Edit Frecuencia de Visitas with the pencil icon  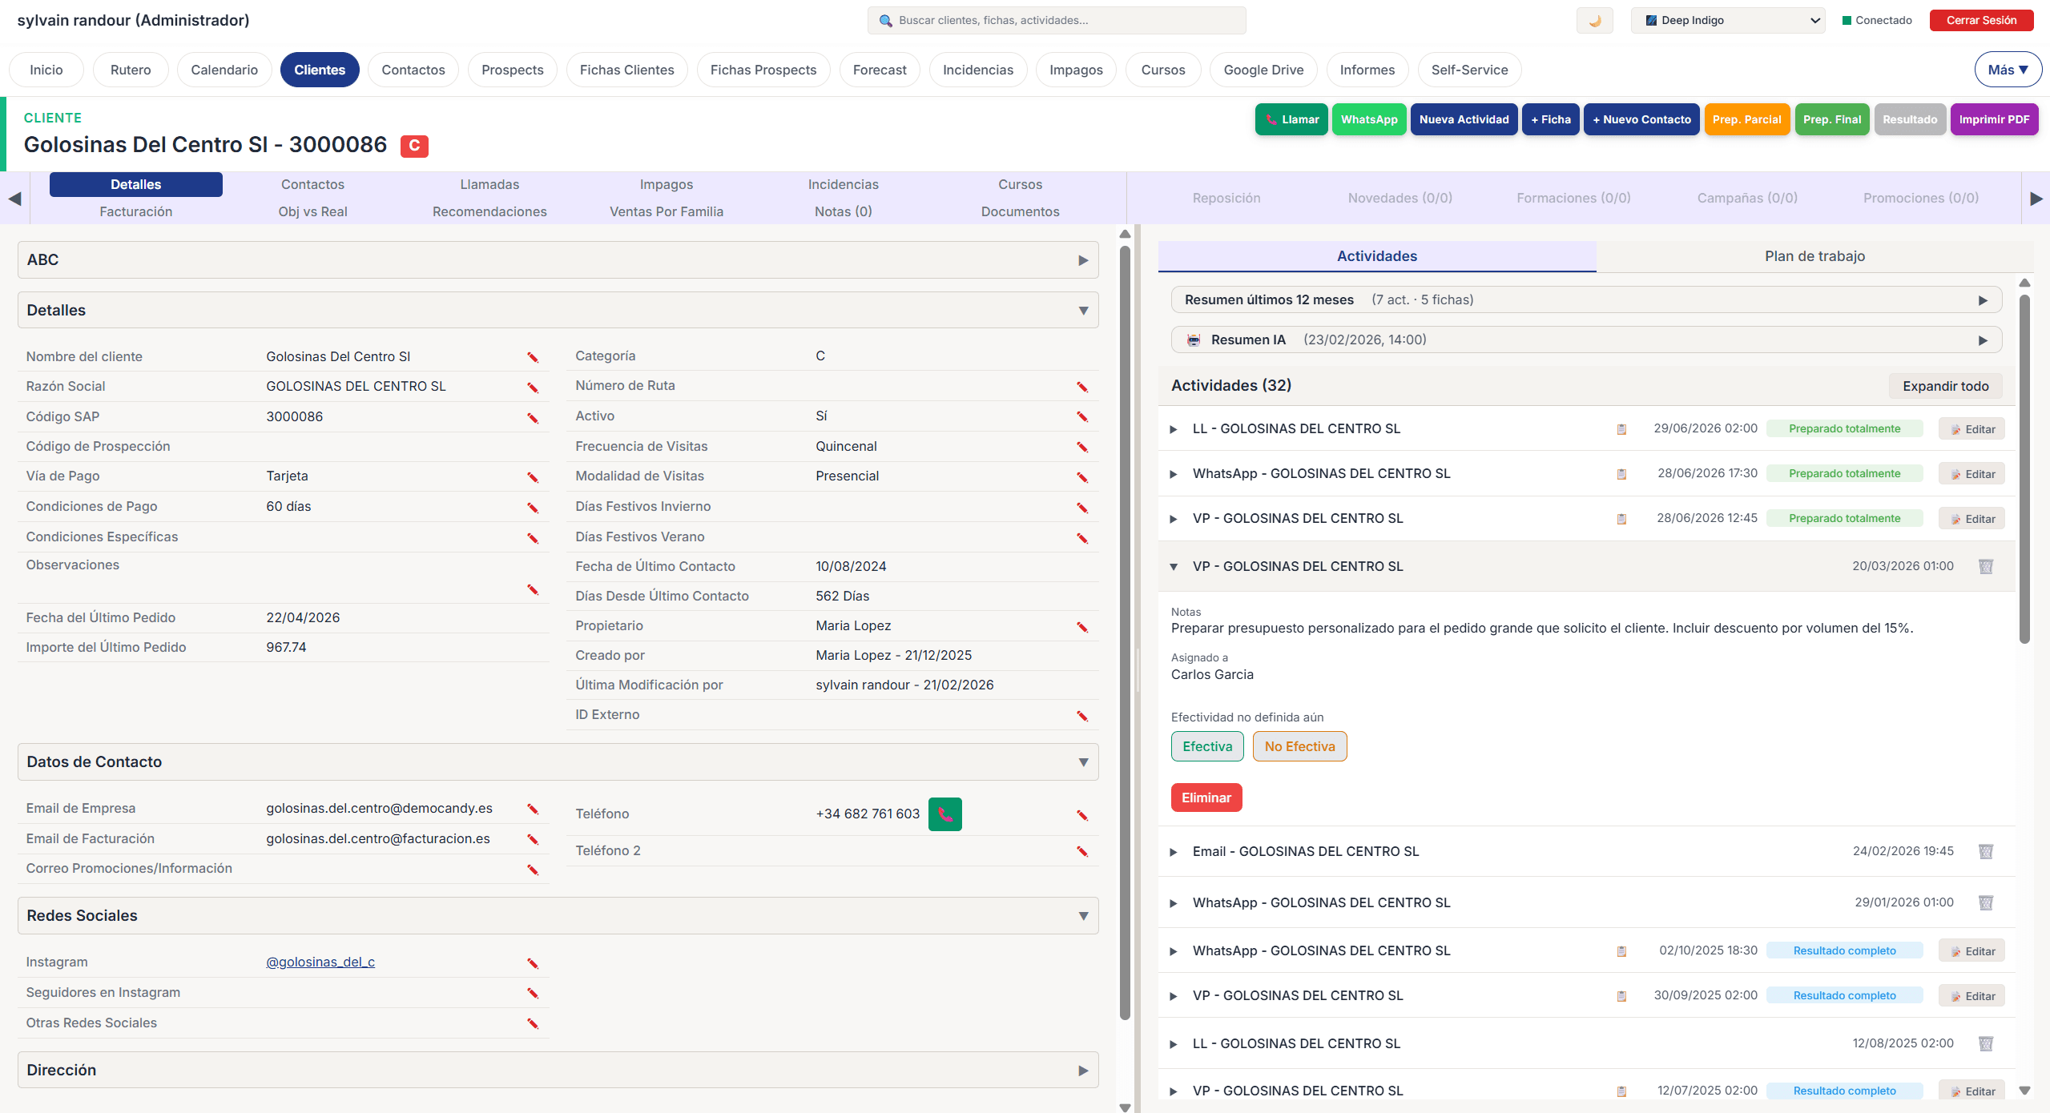[x=1082, y=447]
